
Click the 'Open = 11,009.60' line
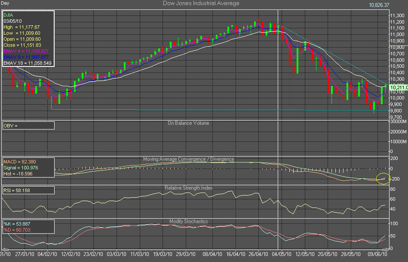[22, 39]
